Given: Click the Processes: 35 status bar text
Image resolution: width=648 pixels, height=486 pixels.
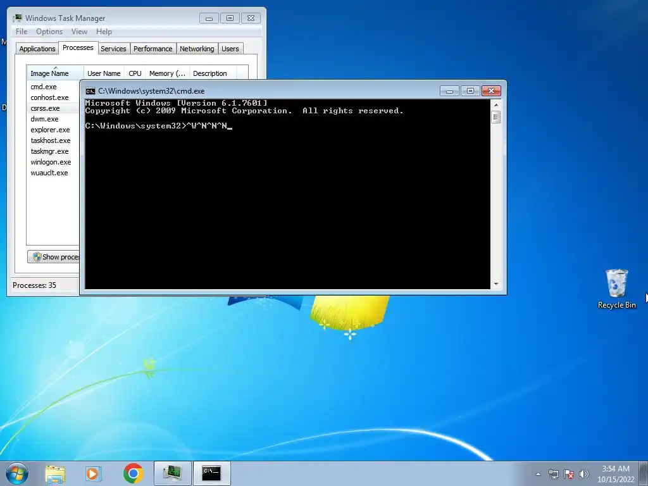Looking at the screenshot, I should point(34,285).
